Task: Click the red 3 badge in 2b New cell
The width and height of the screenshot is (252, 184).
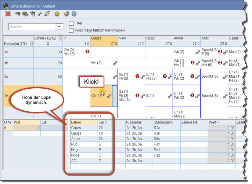Action: 137,95
